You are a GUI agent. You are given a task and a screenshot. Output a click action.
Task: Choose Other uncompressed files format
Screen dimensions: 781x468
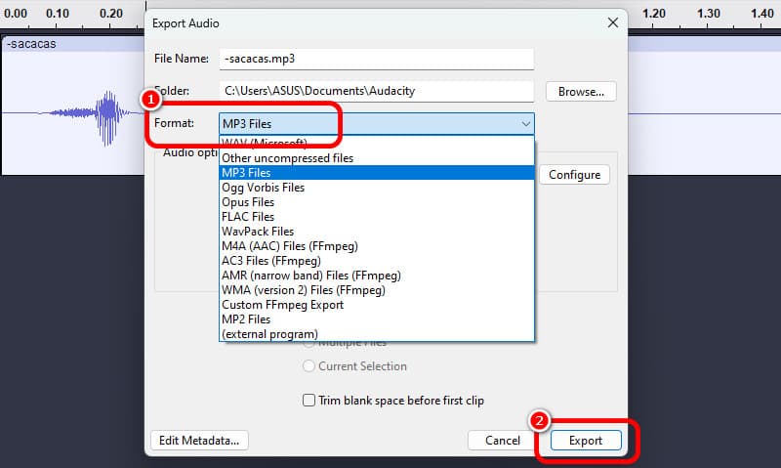coord(377,158)
